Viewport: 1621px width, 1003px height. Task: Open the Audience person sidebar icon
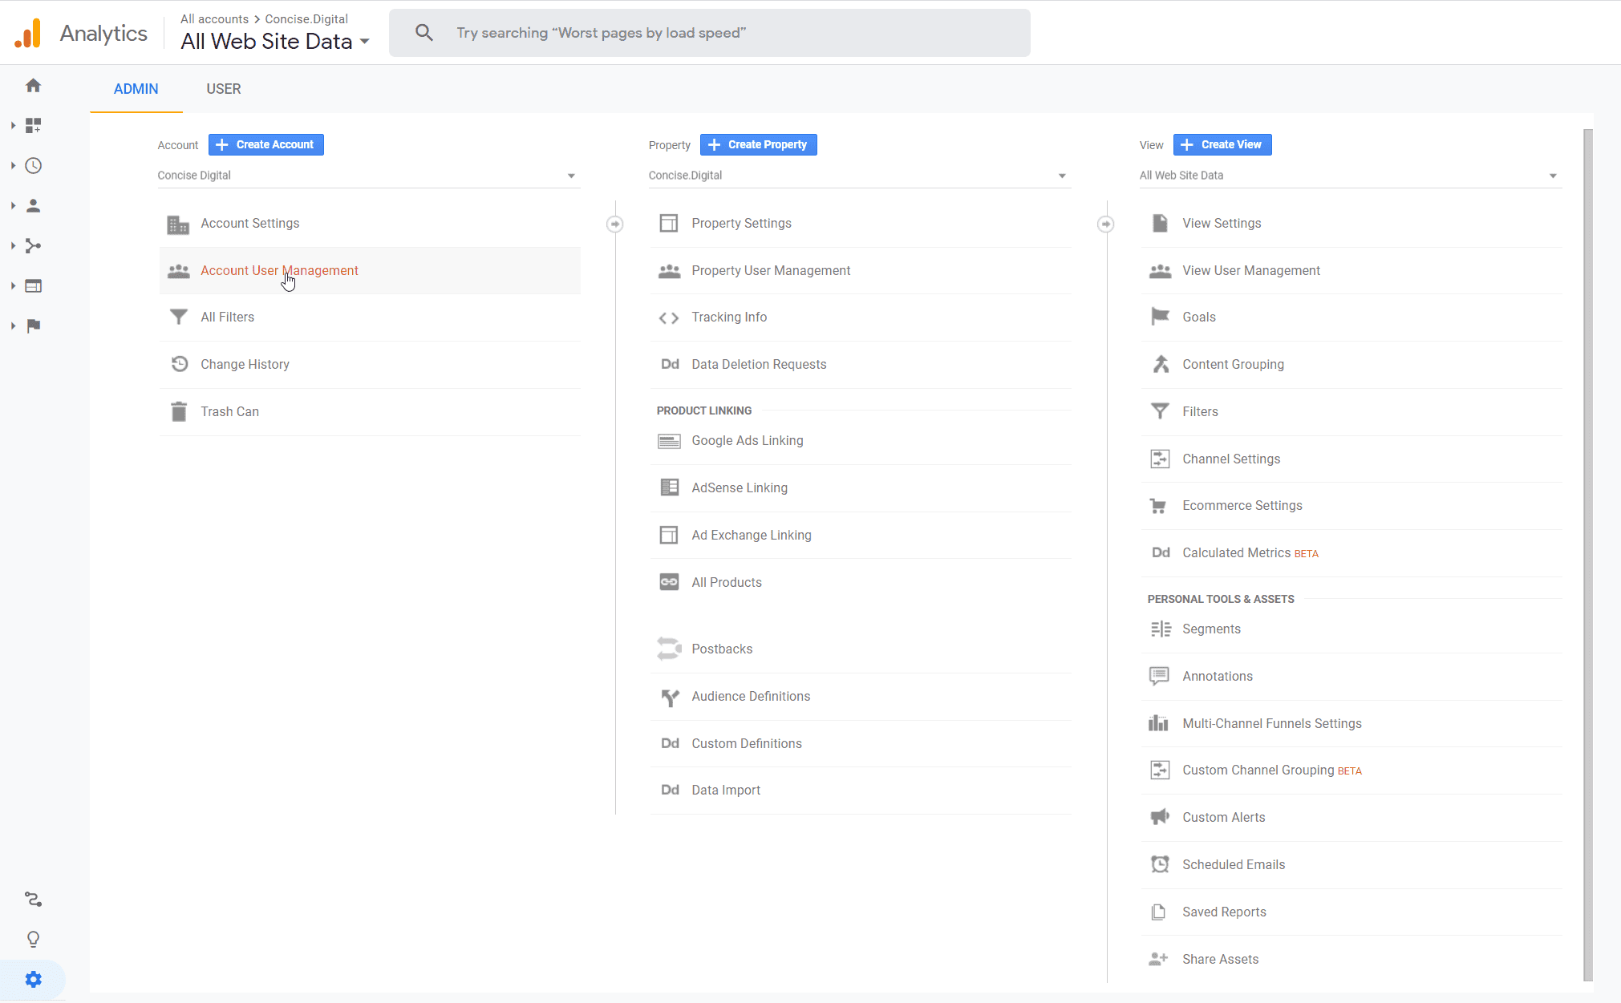(x=33, y=206)
